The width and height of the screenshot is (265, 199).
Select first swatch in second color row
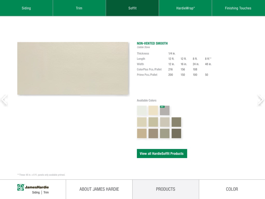tap(142, 122)
